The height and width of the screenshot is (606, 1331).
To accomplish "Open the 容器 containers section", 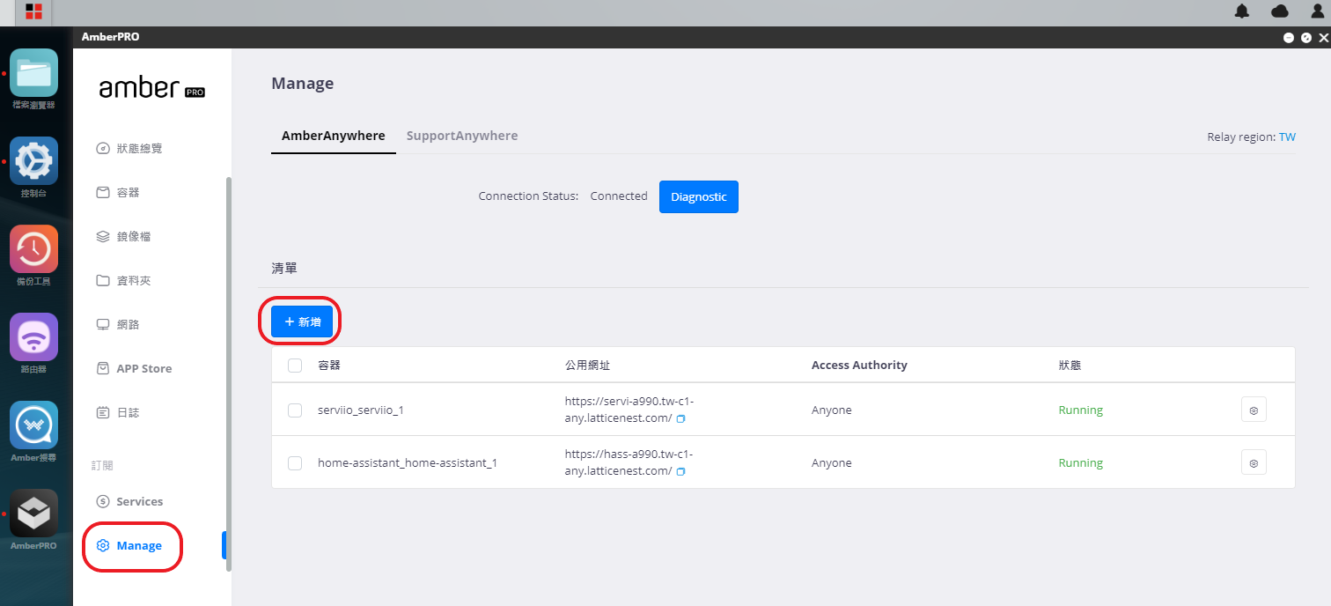I will (x=118, y=192).
